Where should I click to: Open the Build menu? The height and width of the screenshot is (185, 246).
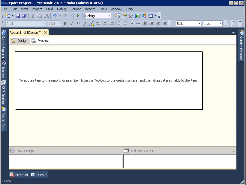point(49,9)
